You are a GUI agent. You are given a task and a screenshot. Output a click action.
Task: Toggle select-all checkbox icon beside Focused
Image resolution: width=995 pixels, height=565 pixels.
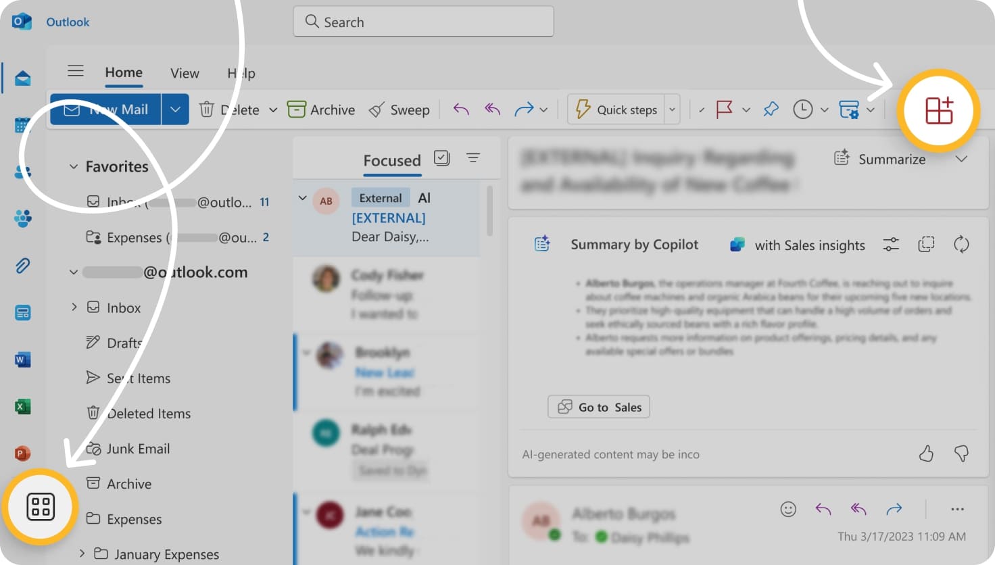pos(441,158)
